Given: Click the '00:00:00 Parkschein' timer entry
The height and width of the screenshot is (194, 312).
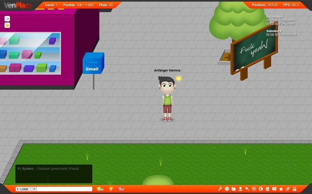Looking at the screenshot, I should pyautogui.click(x=280, y=24).
